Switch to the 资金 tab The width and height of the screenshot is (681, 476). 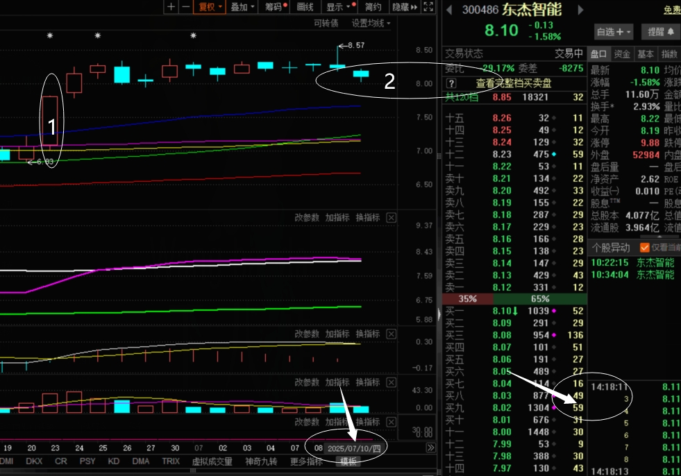point(622,54)
